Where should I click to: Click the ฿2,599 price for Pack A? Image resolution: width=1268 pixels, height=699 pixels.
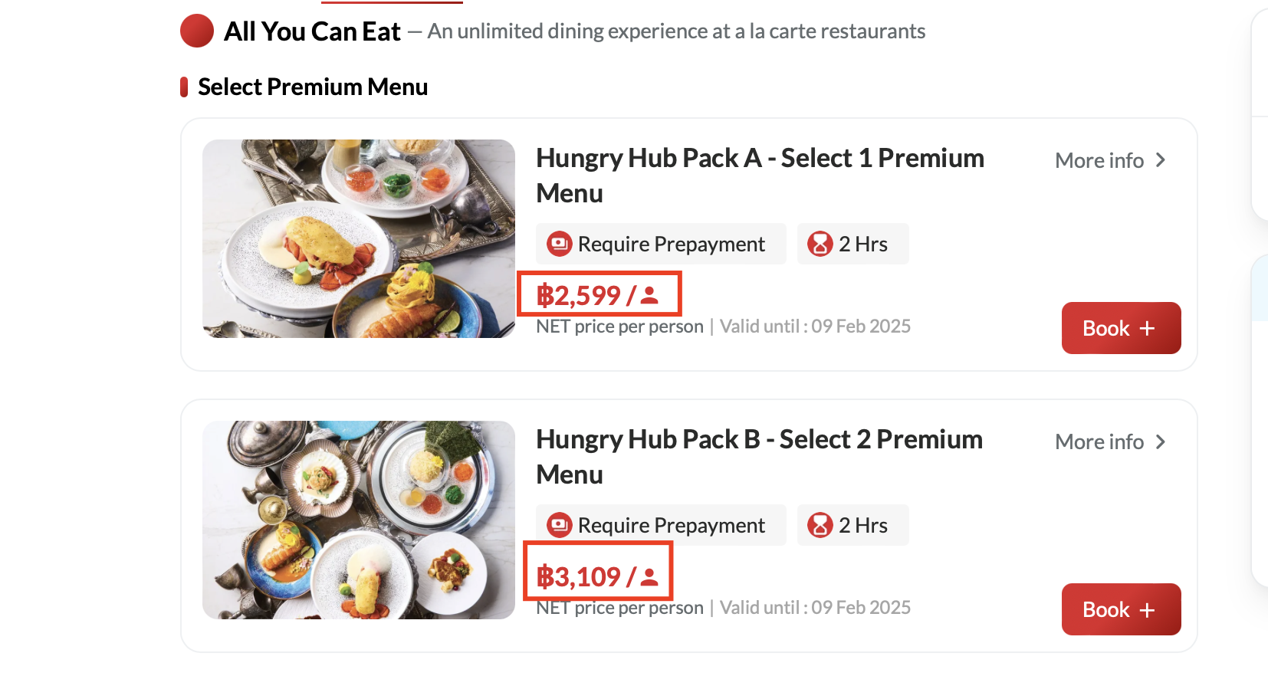point(580,295)
